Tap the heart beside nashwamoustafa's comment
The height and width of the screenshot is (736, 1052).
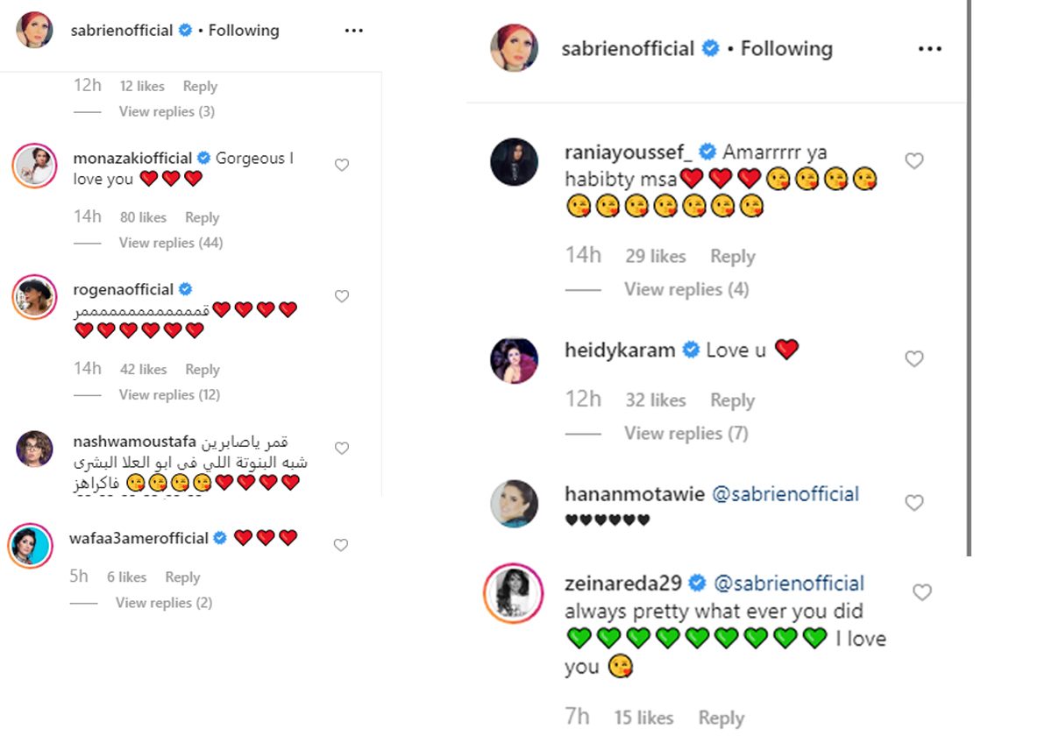pos(342,449)
